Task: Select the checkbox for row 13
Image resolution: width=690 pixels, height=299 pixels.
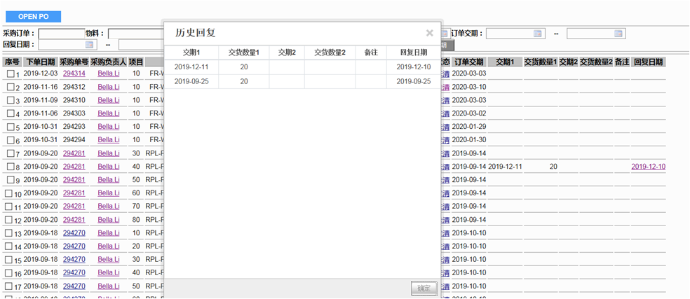Action: 8,233
